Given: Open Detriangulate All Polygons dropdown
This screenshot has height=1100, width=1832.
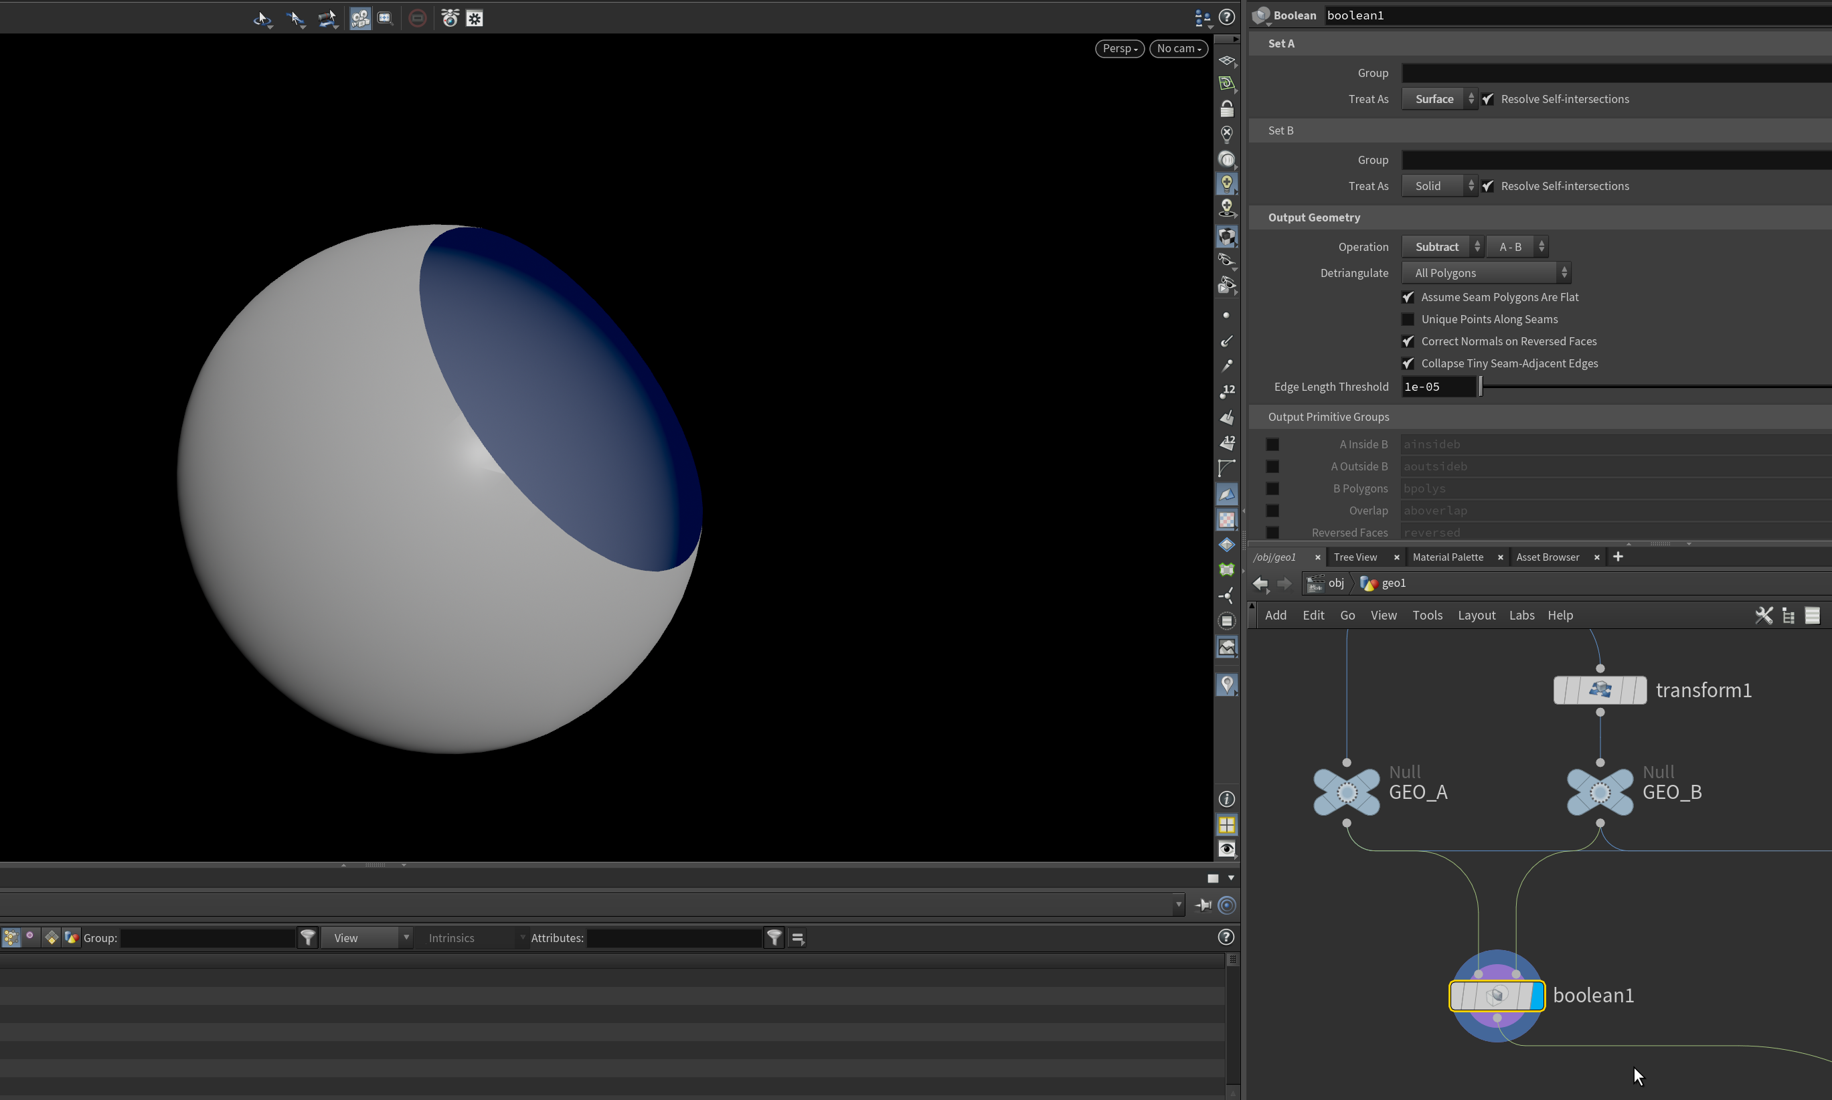Looking at the screenshot, I should point(1486,273).
